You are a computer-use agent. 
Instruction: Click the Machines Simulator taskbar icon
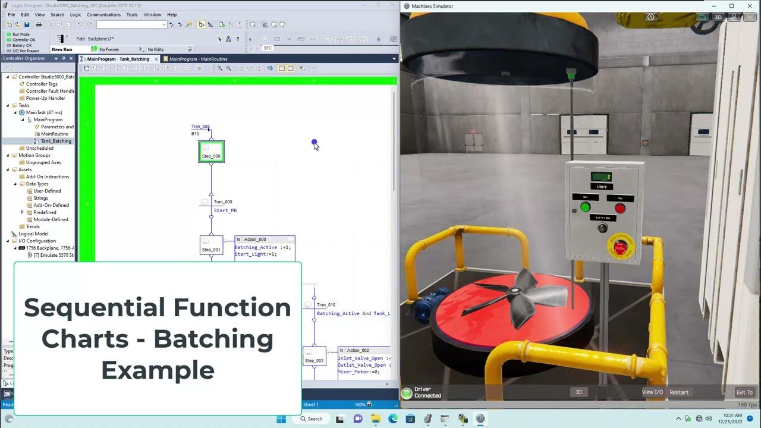pos(480,418)
